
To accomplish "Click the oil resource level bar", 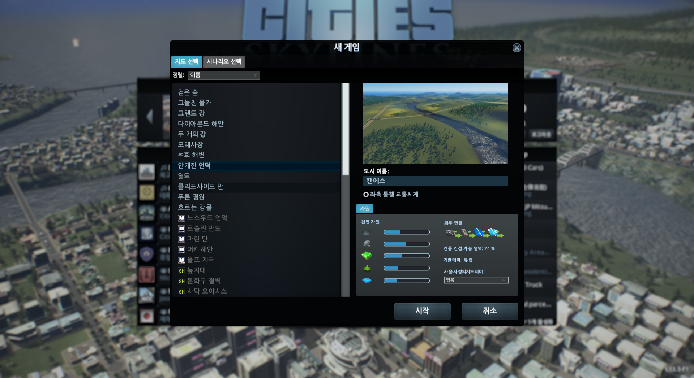I will click(x=406, y=232).
